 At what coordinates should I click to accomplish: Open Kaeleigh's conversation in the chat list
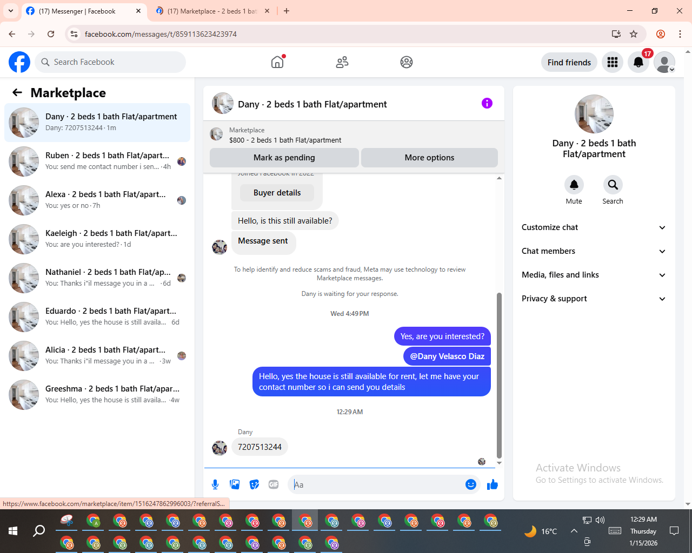[97, 239]
